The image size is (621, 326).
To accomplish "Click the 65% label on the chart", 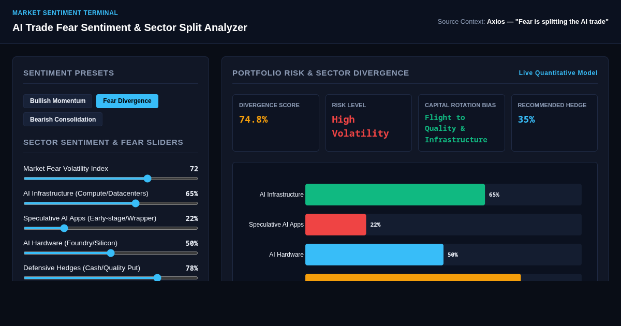I will pyautogui.click(x=494, y=195).
